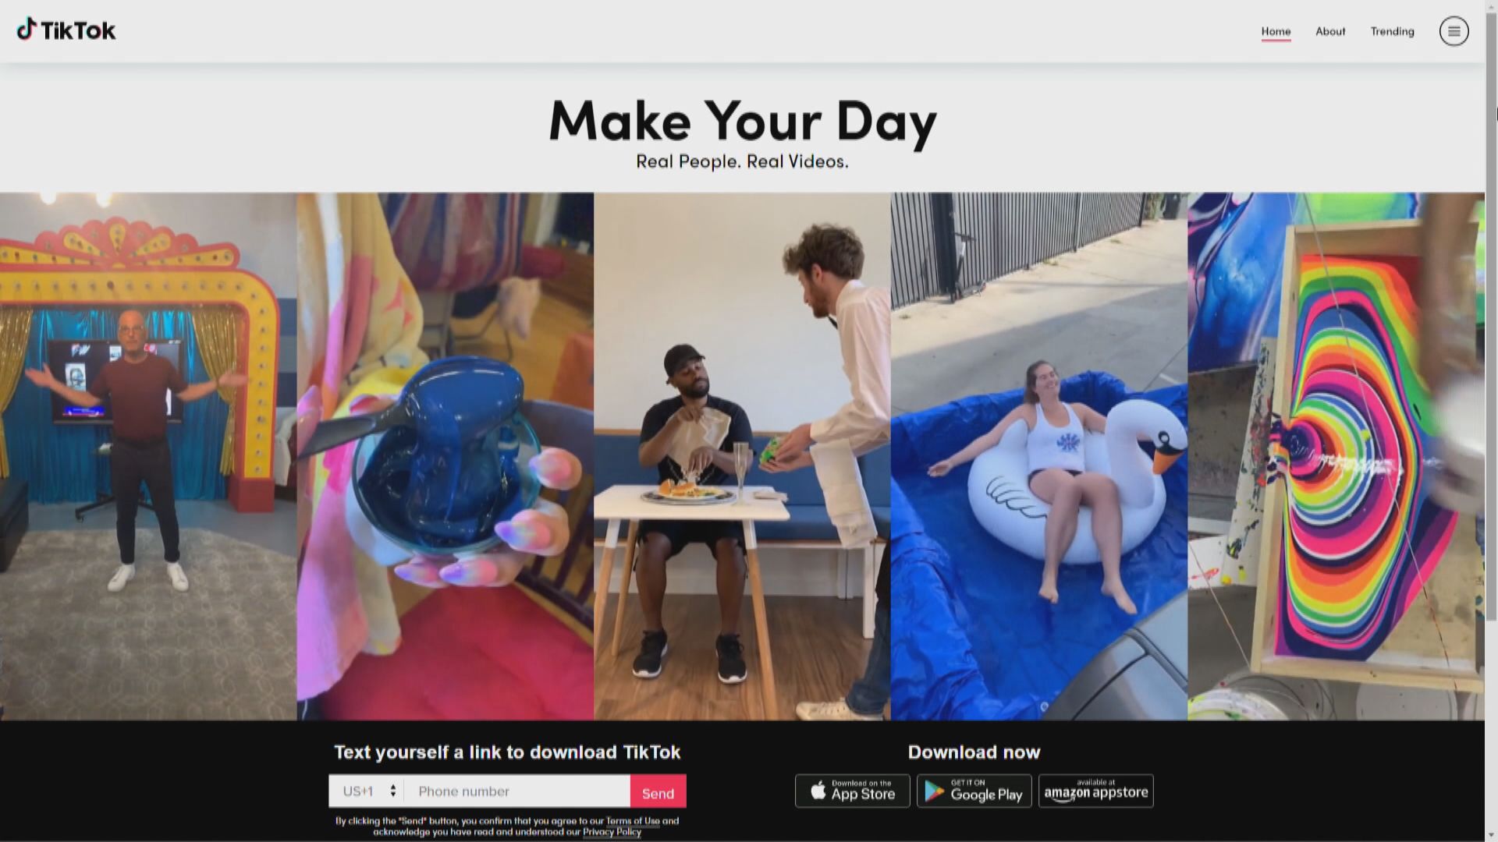Select the restaurant waiter video thumbnail
Viewport: 1498px width, 842px height.
point(742,456)
